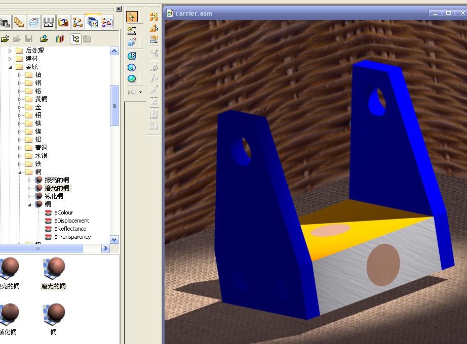Click the blocks with blue arrow icon
Viewport: 467px width, 344px height.
(153, 39)
